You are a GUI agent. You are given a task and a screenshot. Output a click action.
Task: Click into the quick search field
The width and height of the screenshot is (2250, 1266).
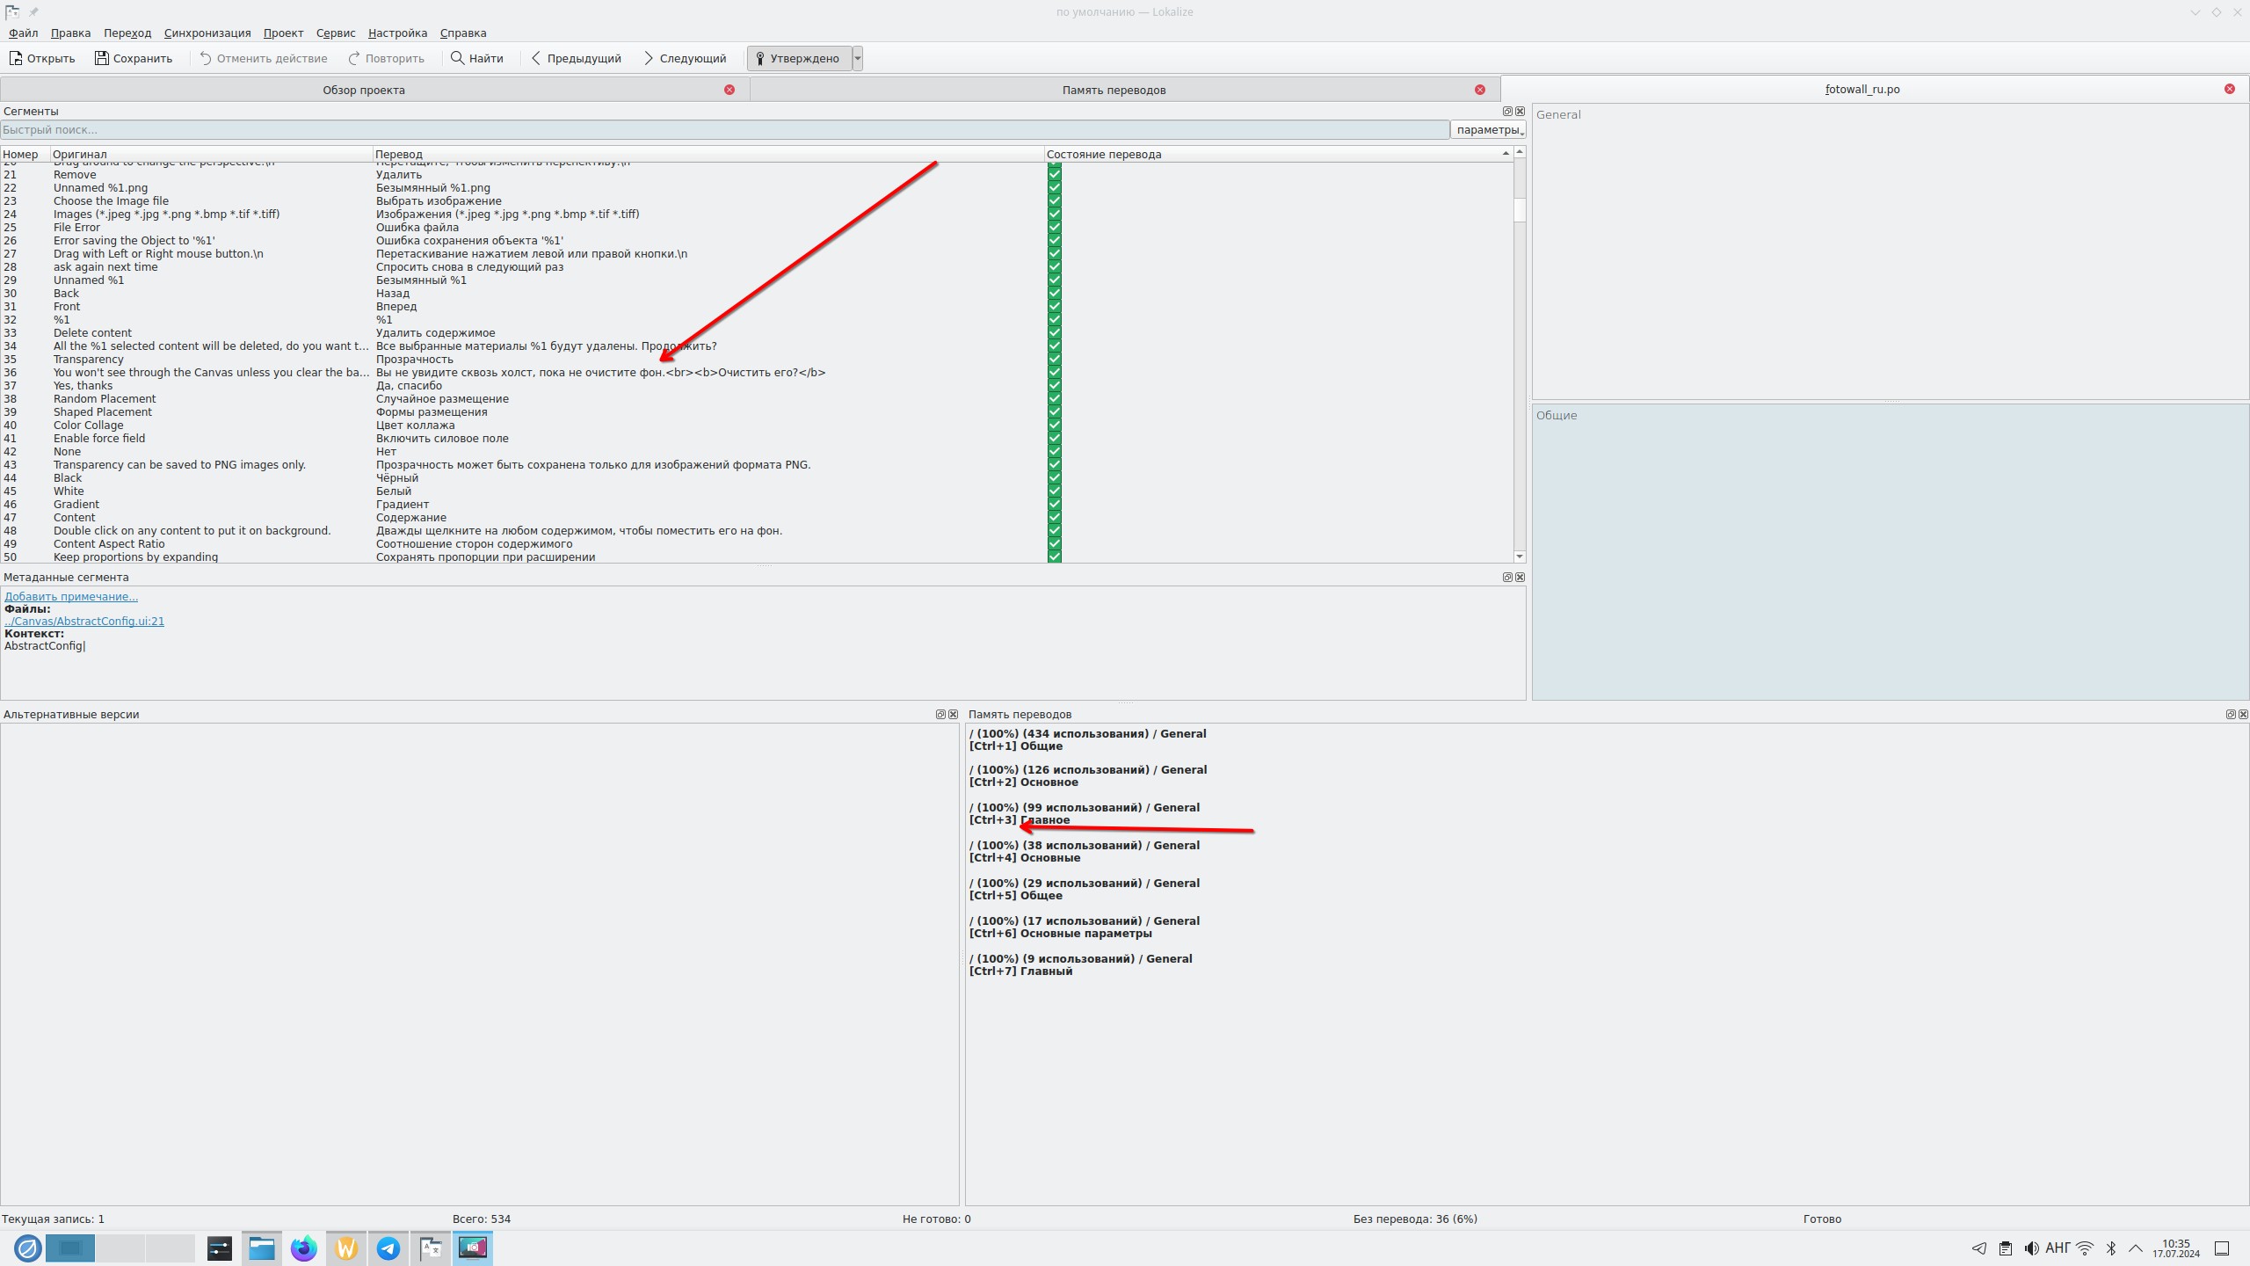pos(724,130)
